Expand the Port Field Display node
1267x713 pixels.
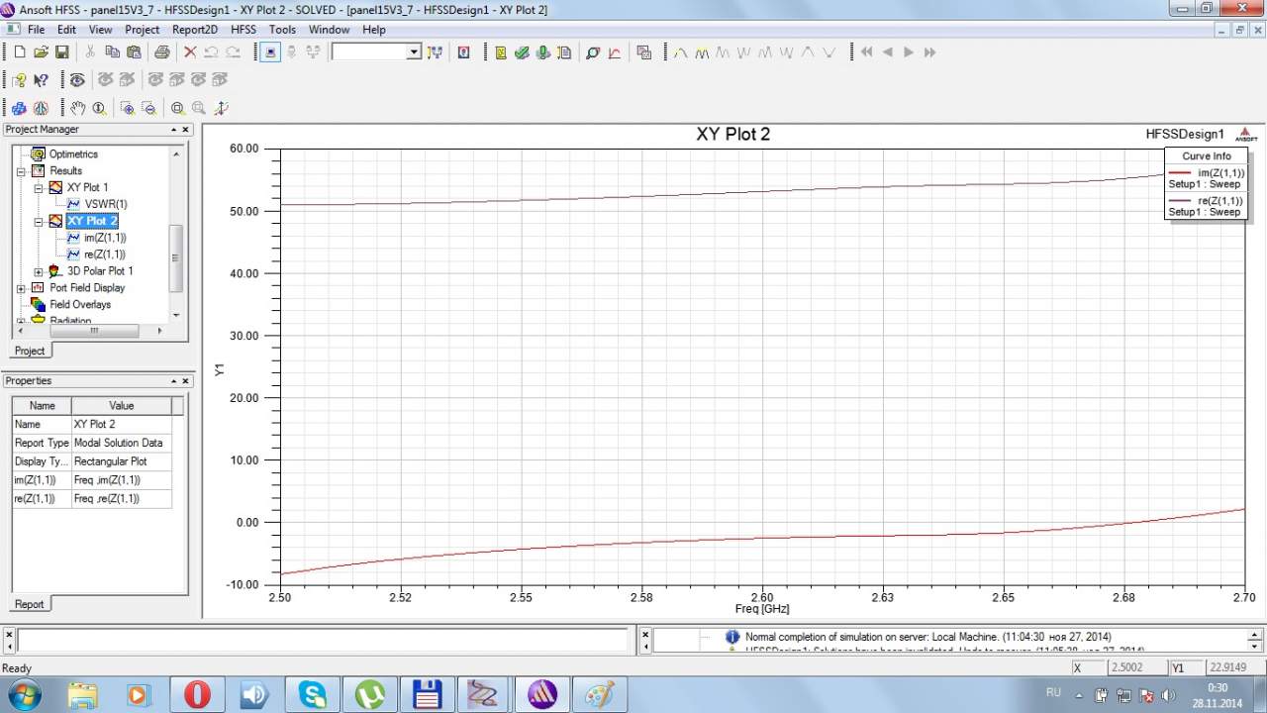click(x=21, y=288)
